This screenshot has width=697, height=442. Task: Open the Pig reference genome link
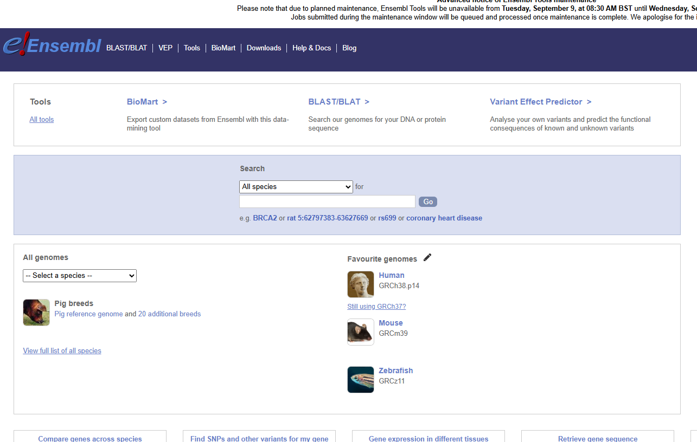tap(89, 314)
